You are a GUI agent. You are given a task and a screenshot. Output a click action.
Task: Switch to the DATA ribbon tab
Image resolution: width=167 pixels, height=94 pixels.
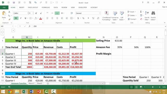(56, 8)
